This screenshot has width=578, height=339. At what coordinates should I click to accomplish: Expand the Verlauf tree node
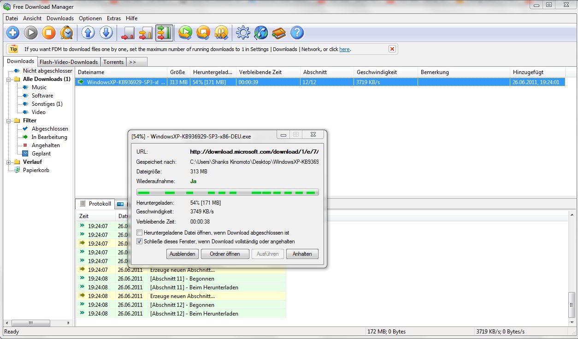[x=9, y=162]
